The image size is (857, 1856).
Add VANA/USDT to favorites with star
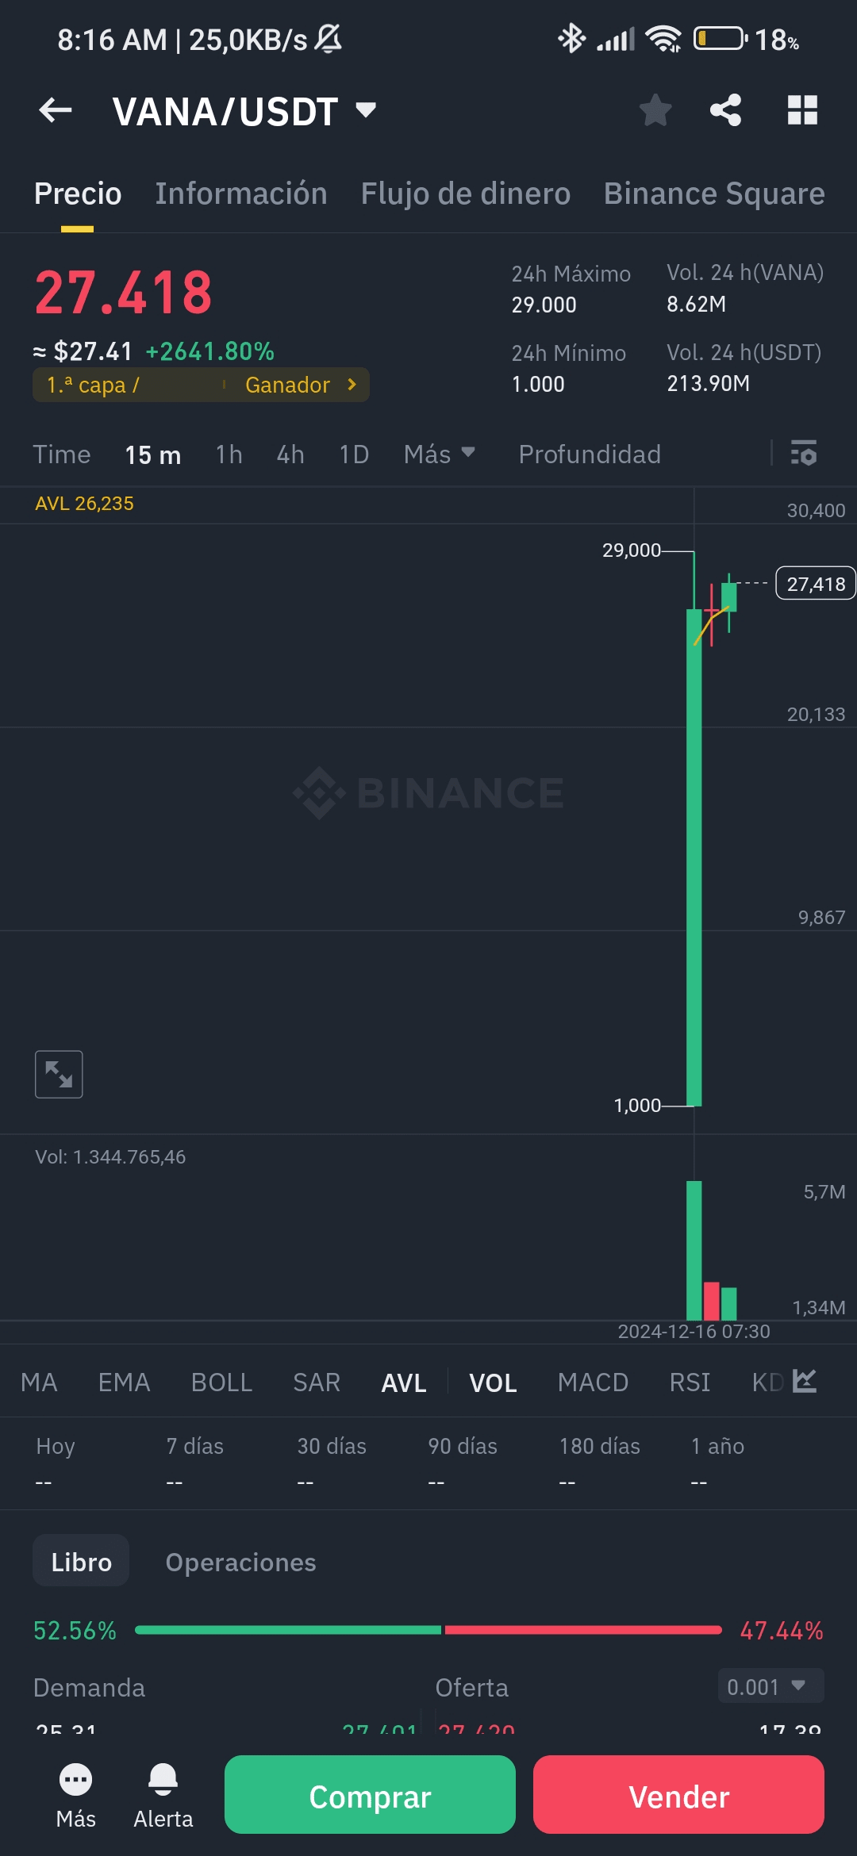(x=655, y=110)
